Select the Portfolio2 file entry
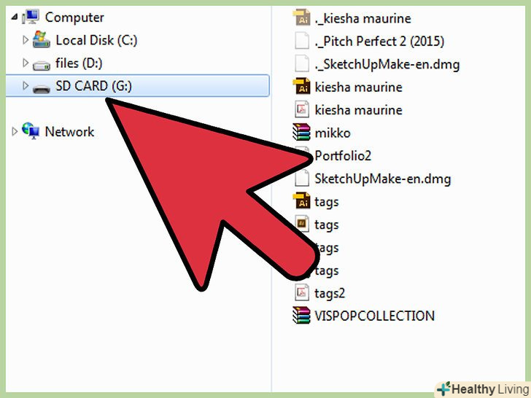Viewport: 531px width, 398px height. pyautogui.click(x=343, y=156)
